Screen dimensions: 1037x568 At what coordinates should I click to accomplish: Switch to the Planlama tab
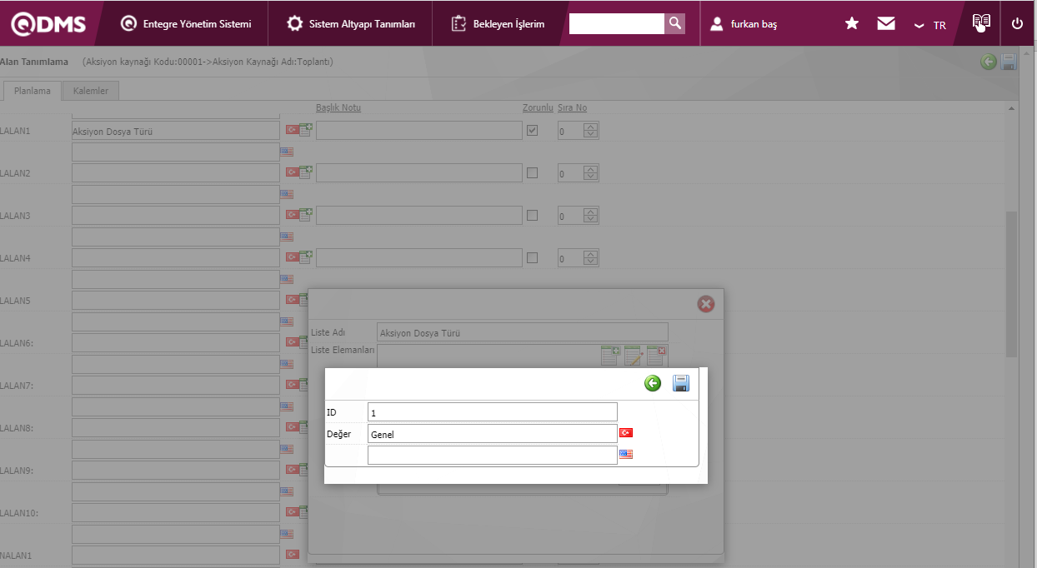(33, 91)
